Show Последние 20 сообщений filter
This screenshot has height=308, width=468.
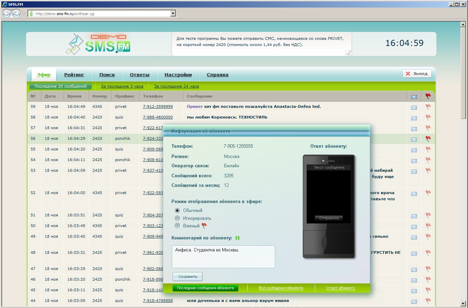60,87
